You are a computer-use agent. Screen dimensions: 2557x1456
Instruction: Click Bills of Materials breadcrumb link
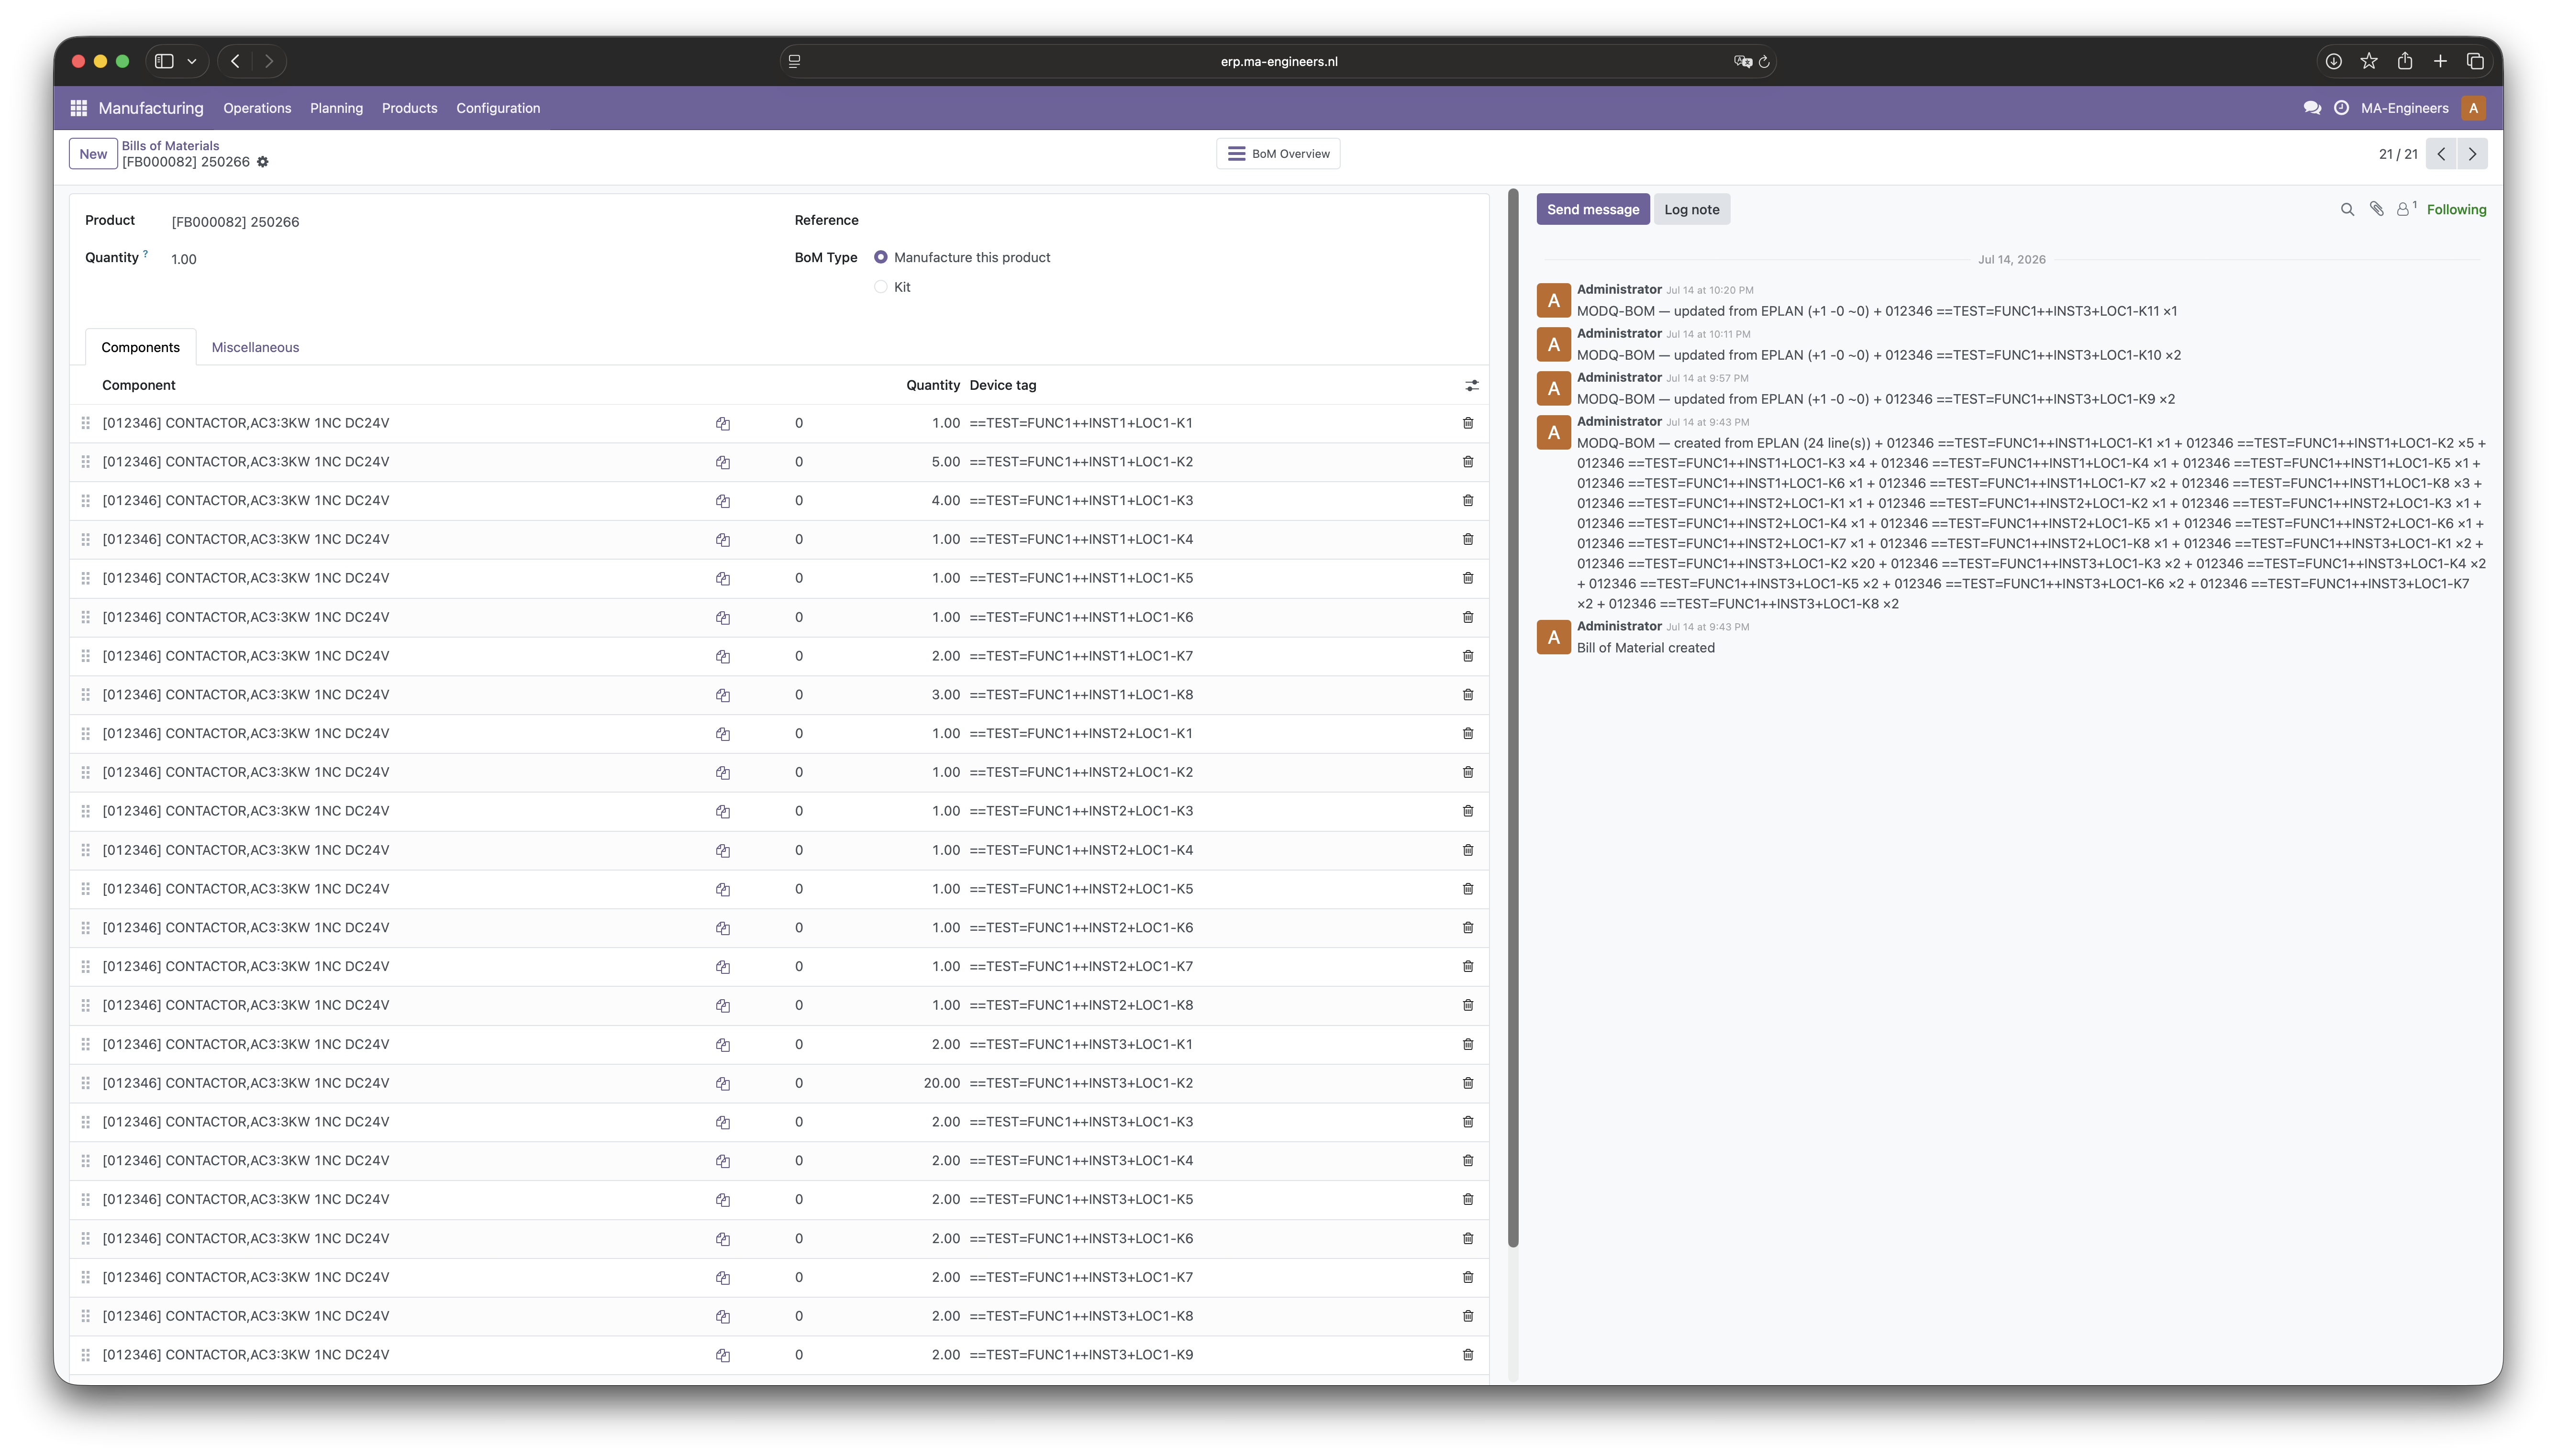coord(170,145)
